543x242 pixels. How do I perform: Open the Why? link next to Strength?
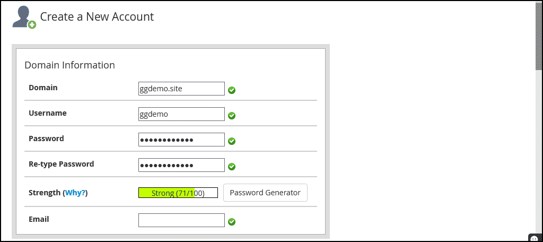[75, 193]
